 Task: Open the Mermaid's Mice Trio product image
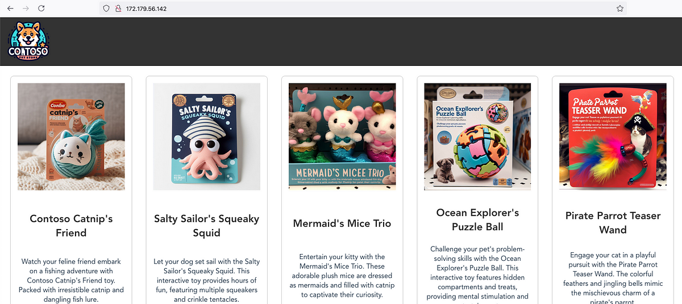coord(342,136)
